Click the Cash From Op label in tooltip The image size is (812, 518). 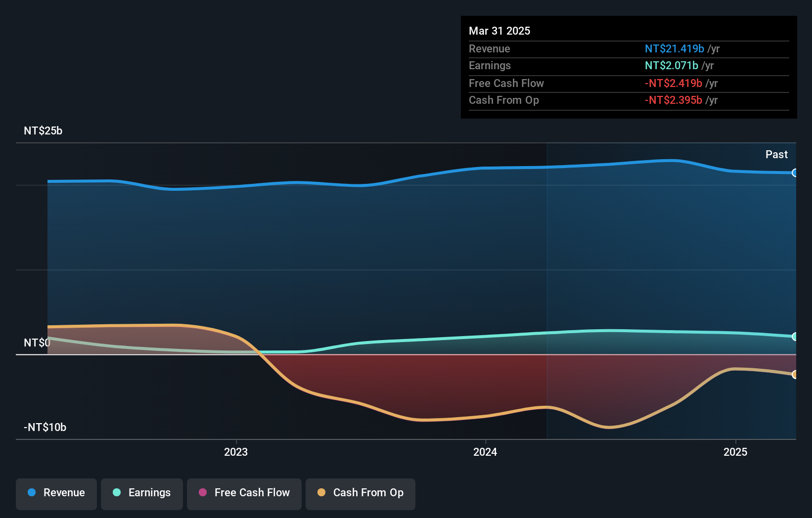pos(504,100)
